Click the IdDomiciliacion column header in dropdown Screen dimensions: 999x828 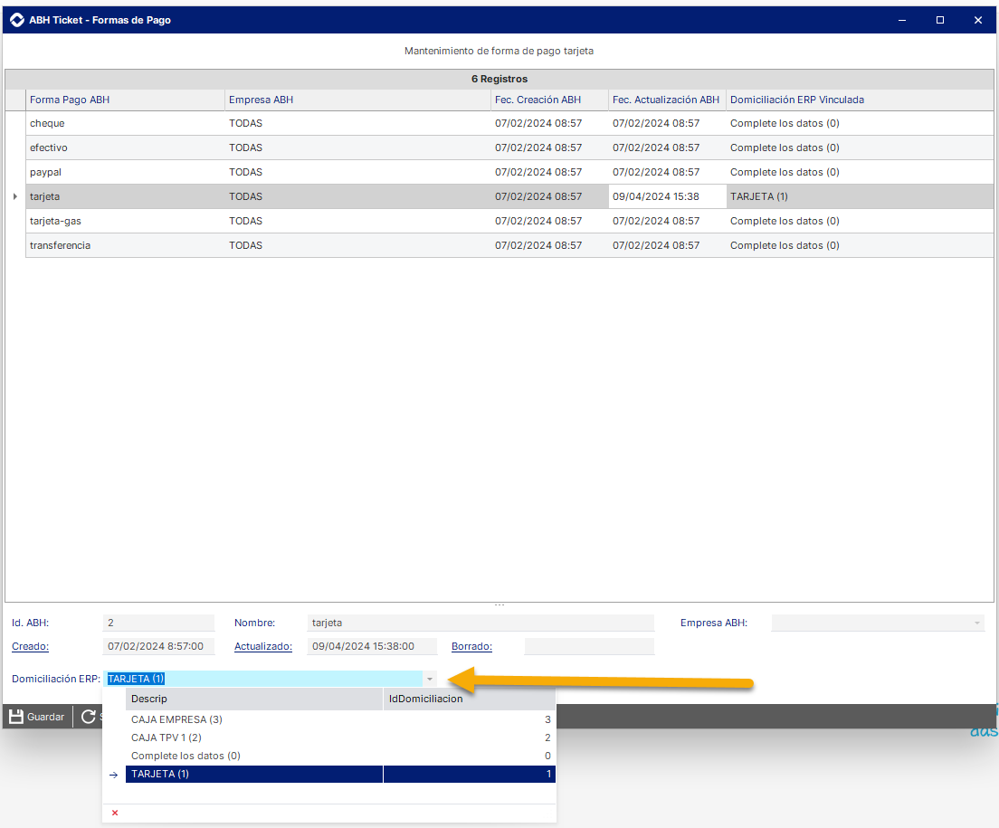click(470, 699)
